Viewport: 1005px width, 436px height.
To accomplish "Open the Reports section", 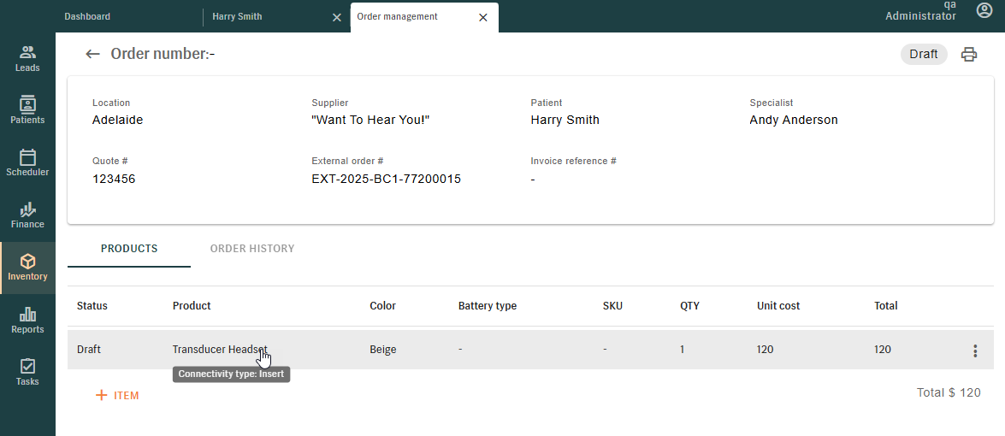I will tap(27, 321).
